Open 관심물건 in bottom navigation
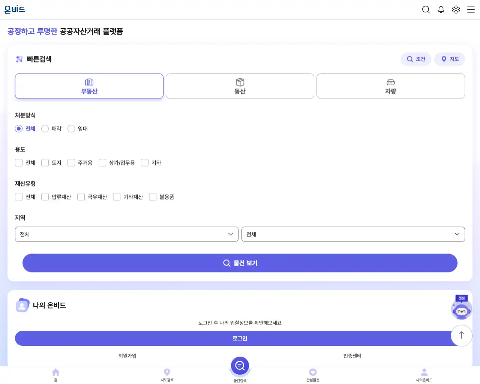The height and width of the screenshot is (384, 480). tap(313, 375)
